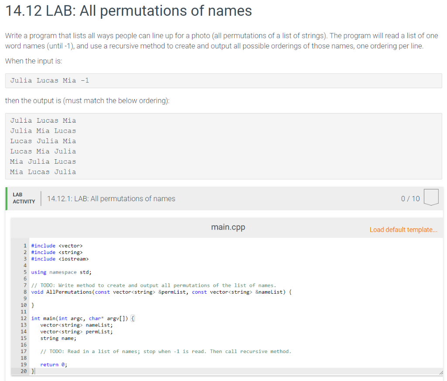Click empty line 18 in main
Screen dimensions: 447x381
(236, 358)
